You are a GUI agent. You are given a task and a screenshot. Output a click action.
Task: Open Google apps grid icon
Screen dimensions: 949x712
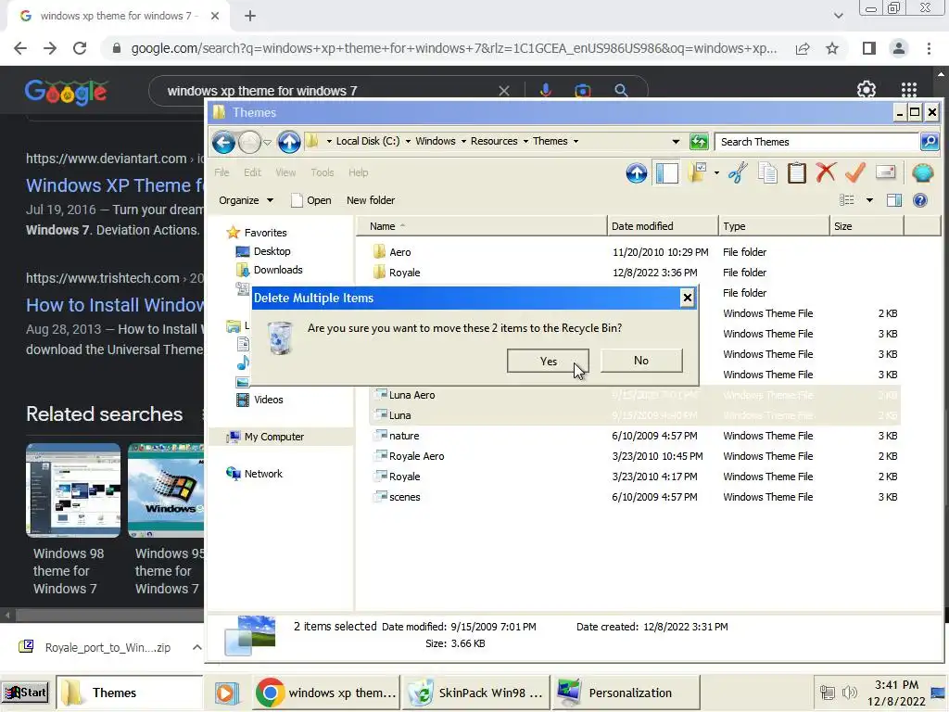[x=909, y=90]
